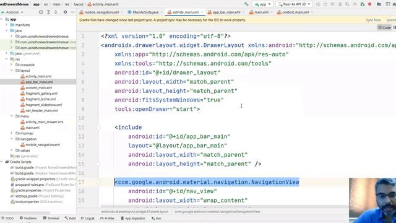Collapse the layout folder

(x=11, y=71)
